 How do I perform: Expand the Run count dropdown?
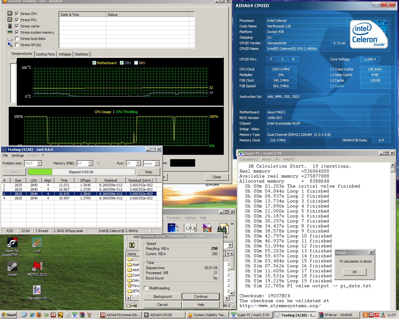pyautogui.click(x=137, y=163)
